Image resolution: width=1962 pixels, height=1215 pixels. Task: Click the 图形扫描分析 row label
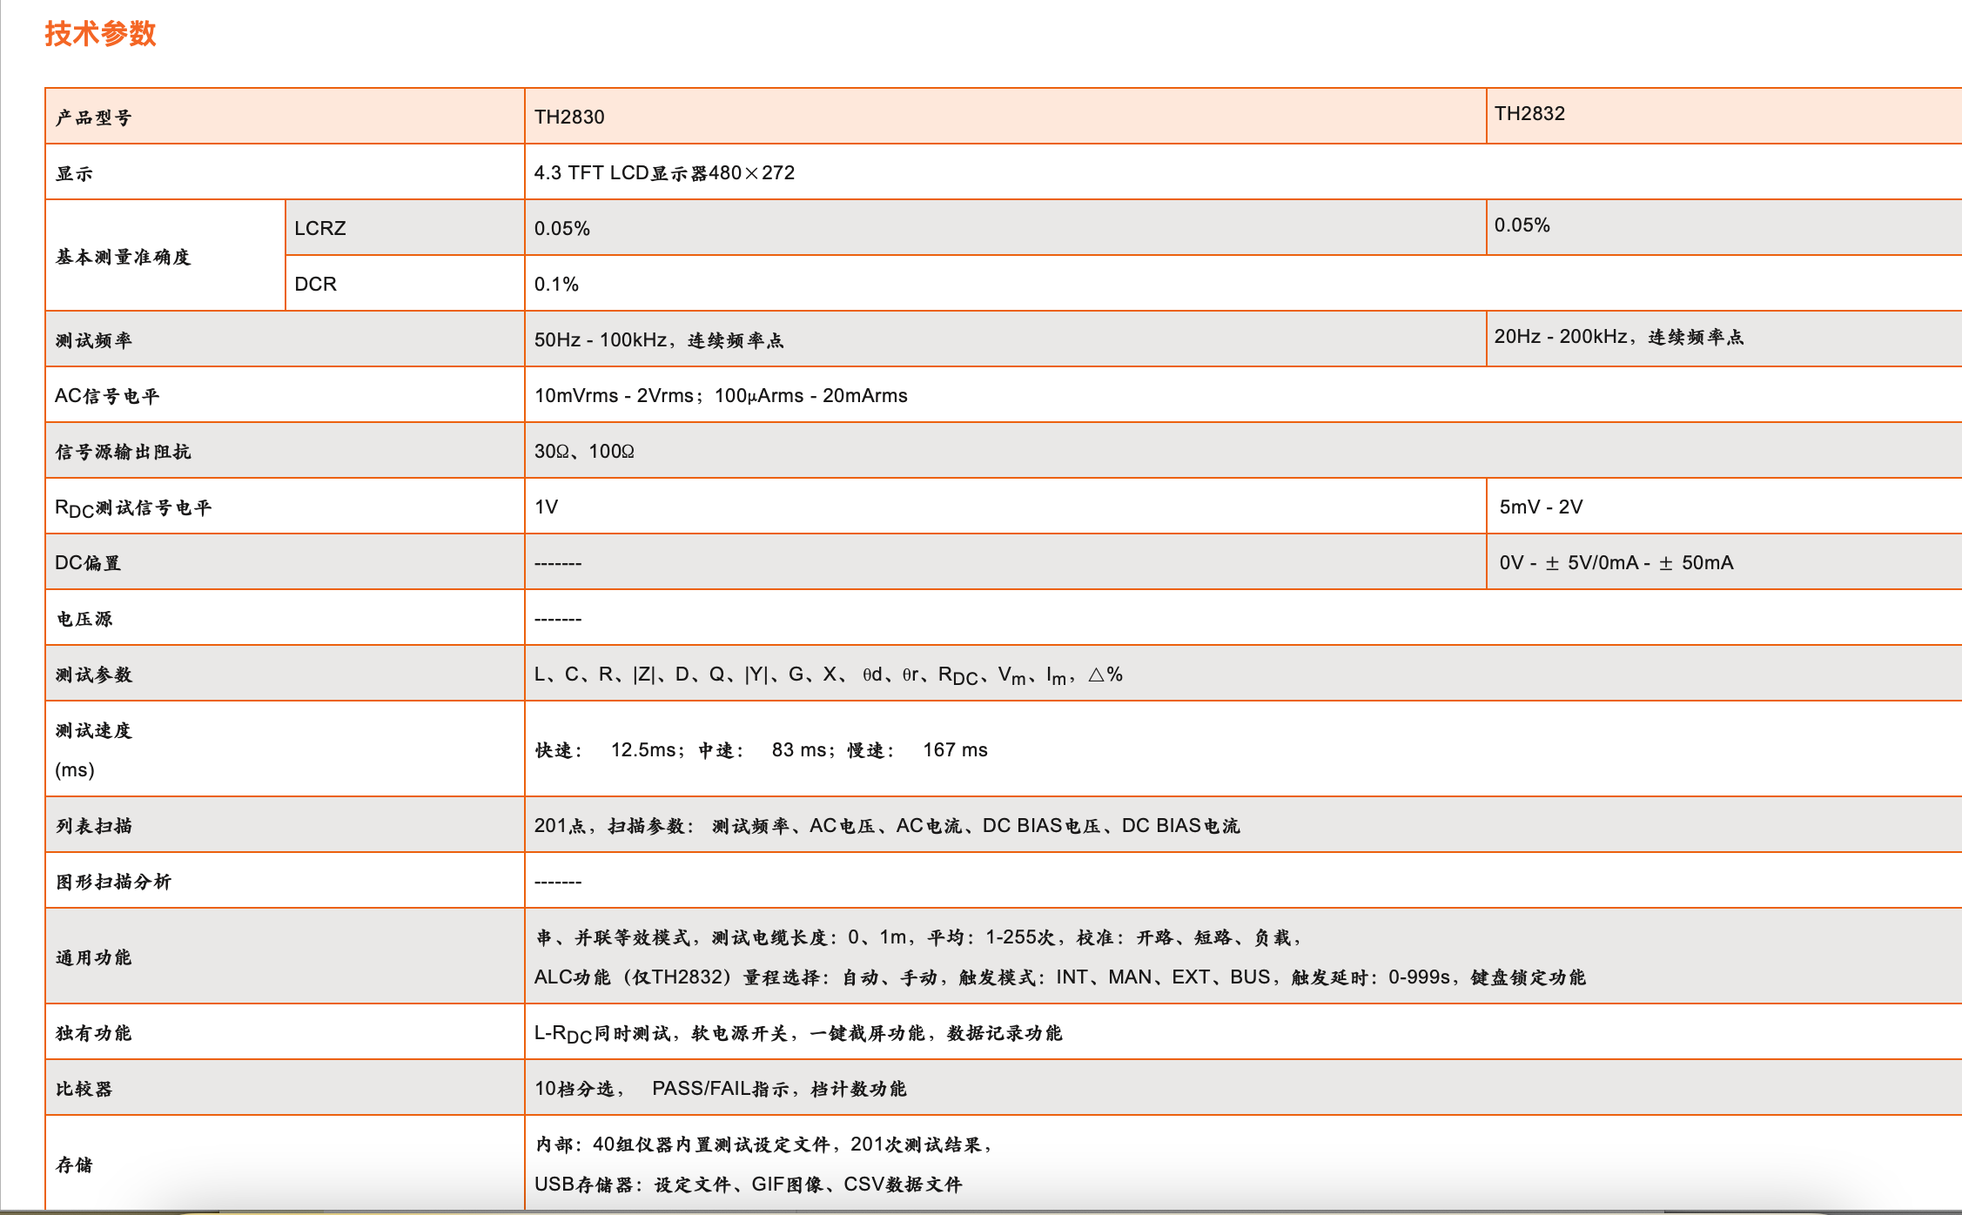[113, 882]
